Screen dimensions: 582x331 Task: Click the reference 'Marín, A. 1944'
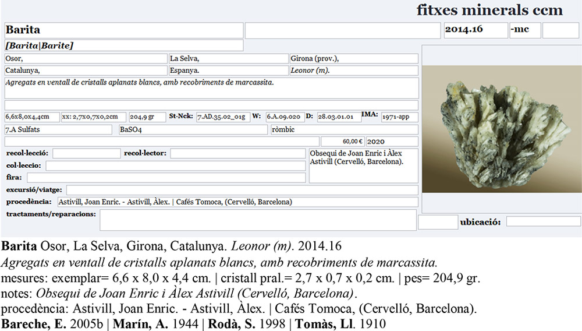tap(155, 324)
